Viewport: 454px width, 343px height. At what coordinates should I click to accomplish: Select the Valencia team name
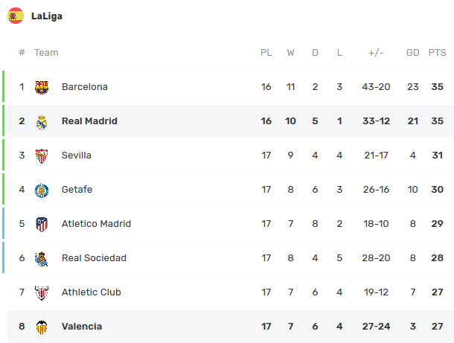click(82, 327)
